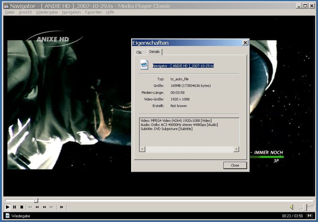This screenshot has width=318, height=222.
Task: Click the volume slider handle
Action: 305,208
